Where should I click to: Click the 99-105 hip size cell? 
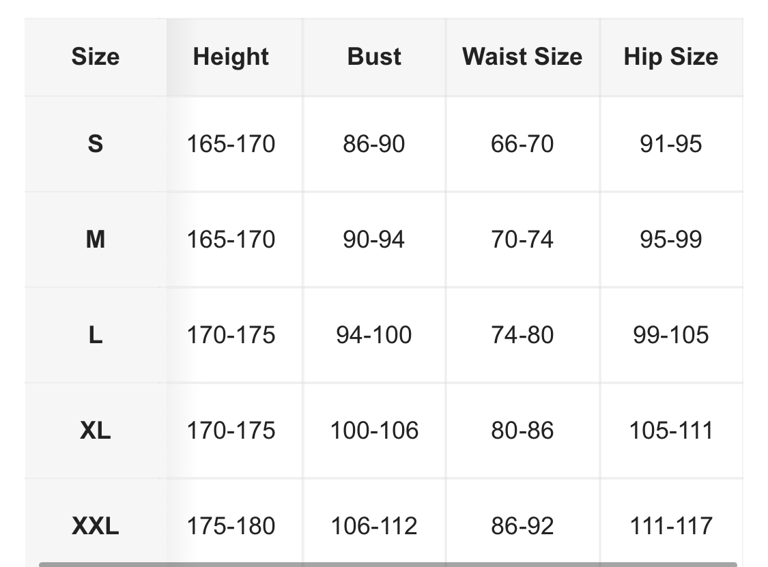[670, 335]
